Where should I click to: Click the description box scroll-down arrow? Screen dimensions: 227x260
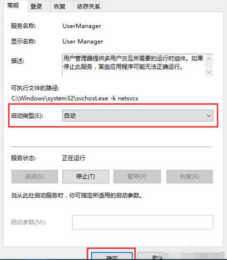(x=209, y=72)
